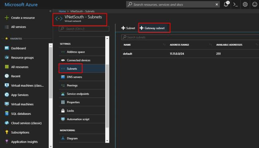Click the Virtual machines (classic) icon
The width and height of the screenshot is (259, 148).
(7, 85)
